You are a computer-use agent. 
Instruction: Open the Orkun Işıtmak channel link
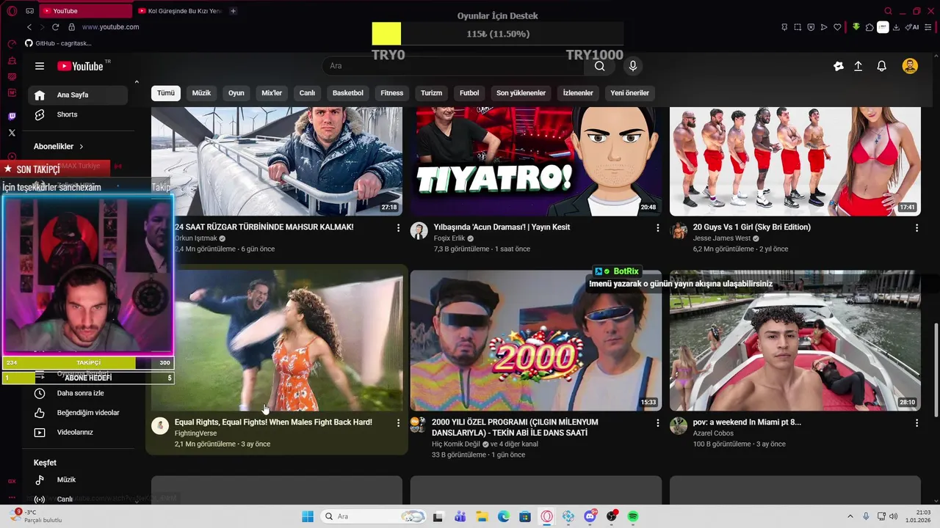click(x=196, y=238)
